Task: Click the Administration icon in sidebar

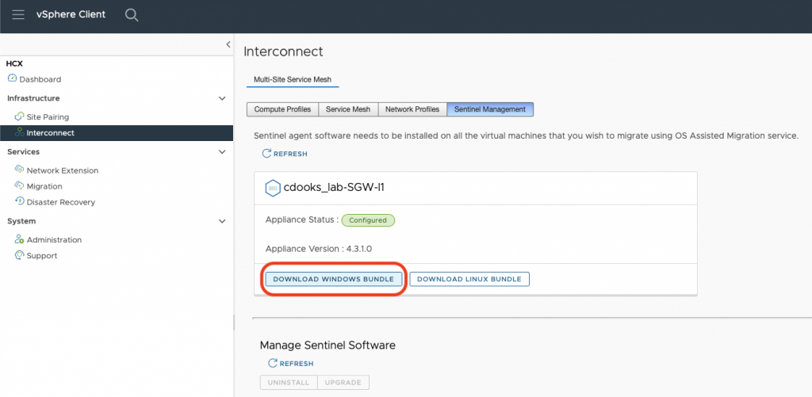Action: click(20, 239)
